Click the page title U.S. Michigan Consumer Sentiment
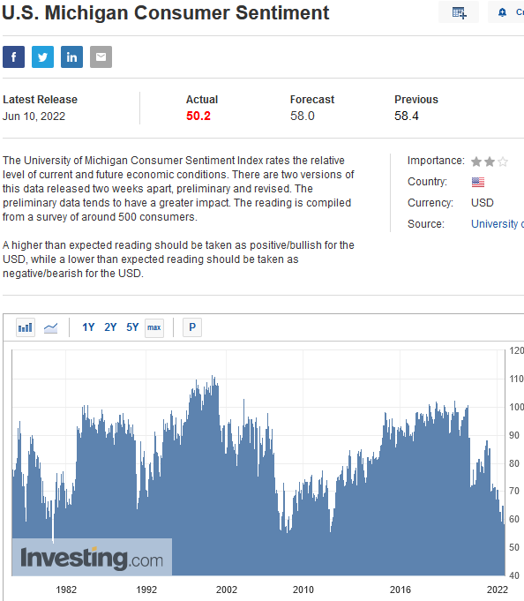Image resolution: width=524 pixels, height=601 pixels. click(x=166, y=12)
